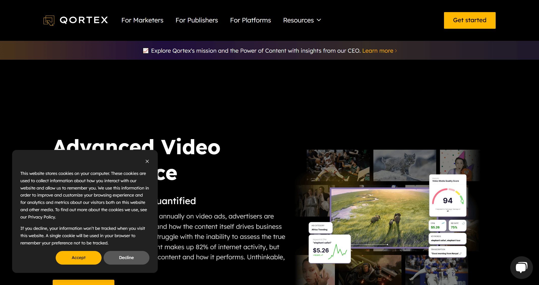
Task: Select the basketball game video thumbnail
Action: (x=338, y=165)
